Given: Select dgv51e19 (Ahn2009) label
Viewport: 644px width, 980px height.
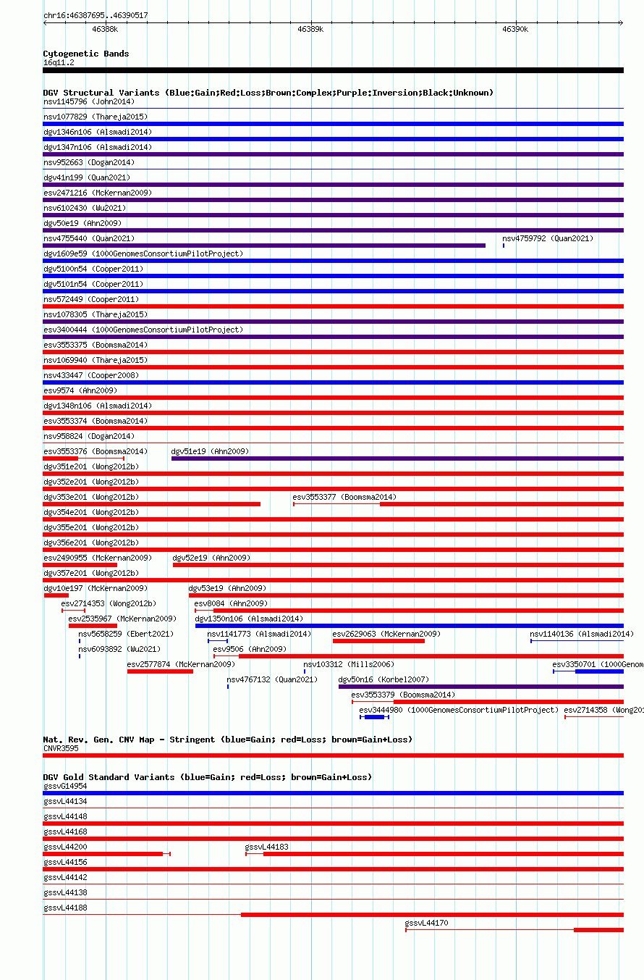Looking at the screenshot, I should click(x=211, y=451).
